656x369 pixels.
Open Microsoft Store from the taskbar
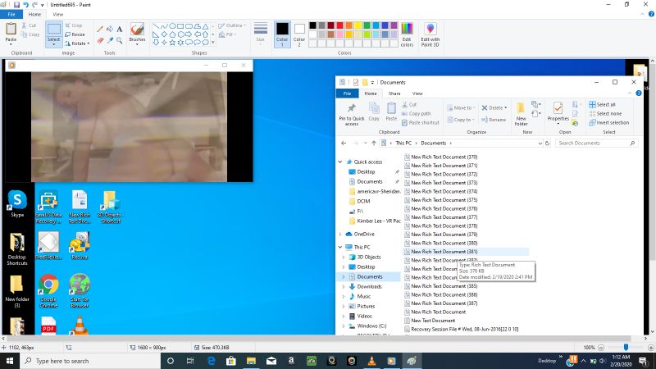pyautogui.click(x=231, y=361)
